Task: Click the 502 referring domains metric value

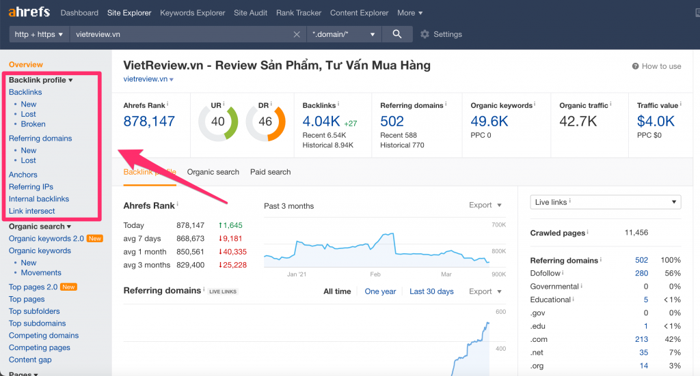Action: coord(392,121)
